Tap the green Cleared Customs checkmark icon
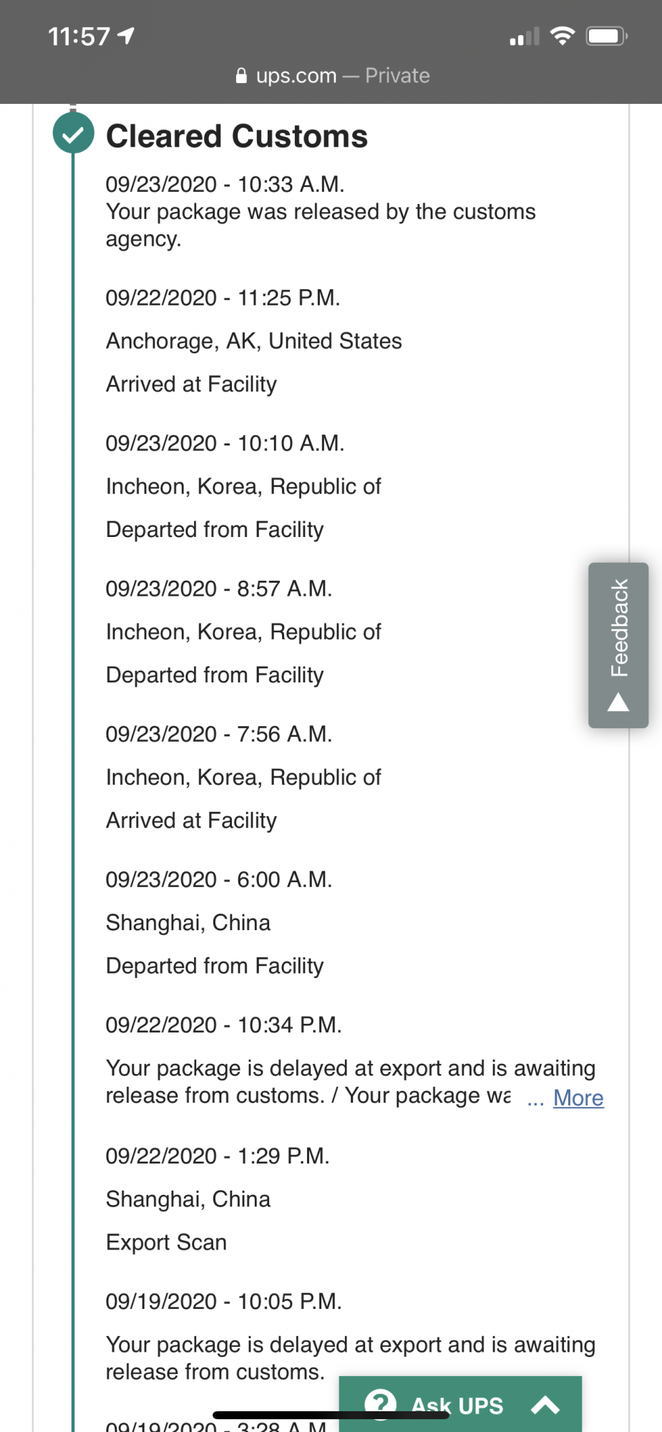 (73, 133)
